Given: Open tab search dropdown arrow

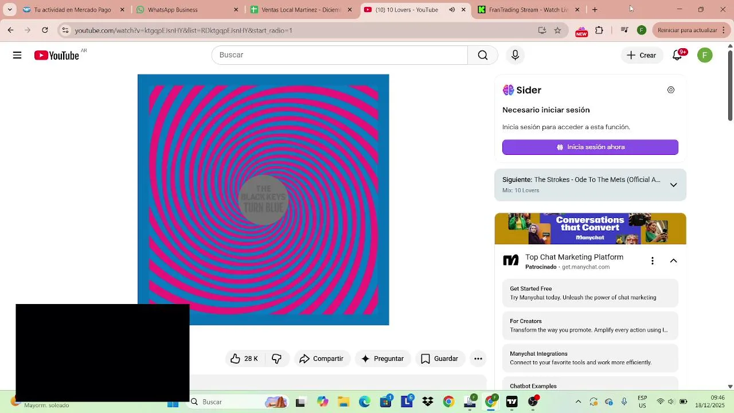Looking at the screenshot, I should [10, 10].
